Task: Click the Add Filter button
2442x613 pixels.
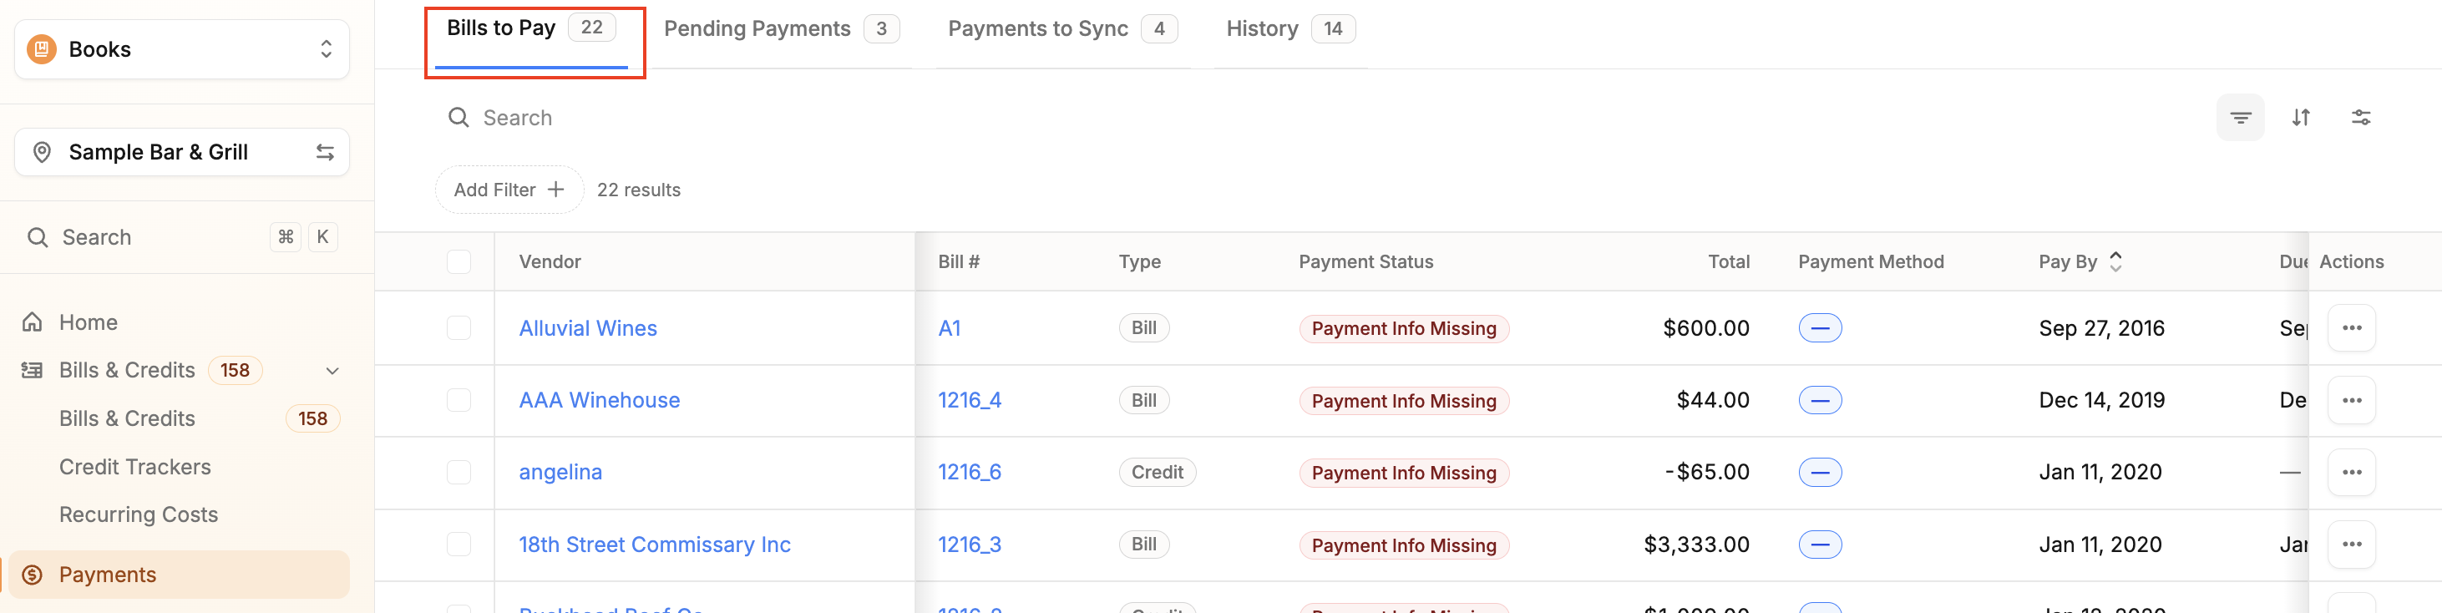Action: click(509, 190)
